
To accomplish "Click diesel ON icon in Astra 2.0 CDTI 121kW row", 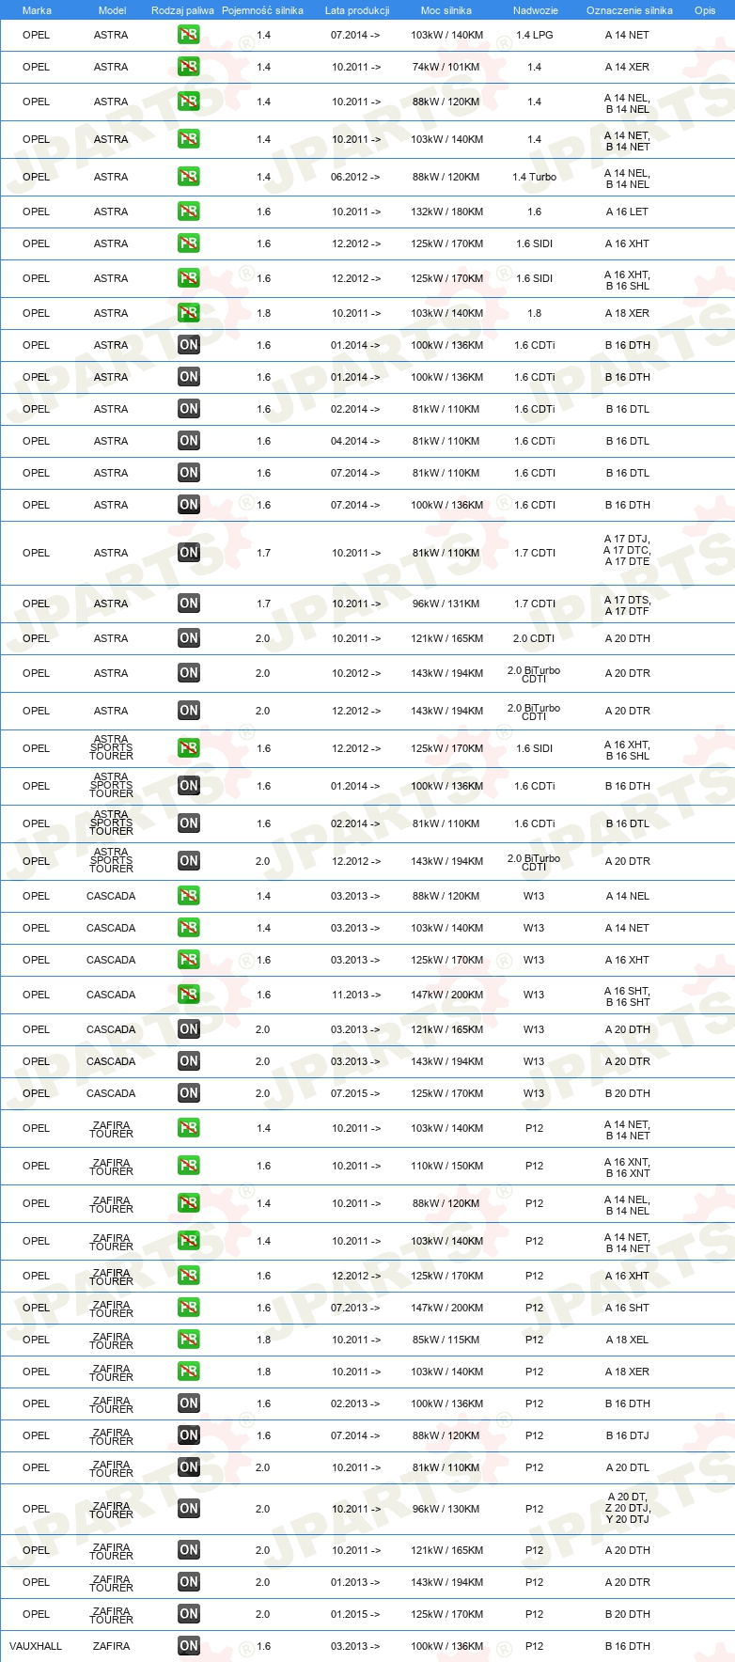I will (x=188, y=638).
